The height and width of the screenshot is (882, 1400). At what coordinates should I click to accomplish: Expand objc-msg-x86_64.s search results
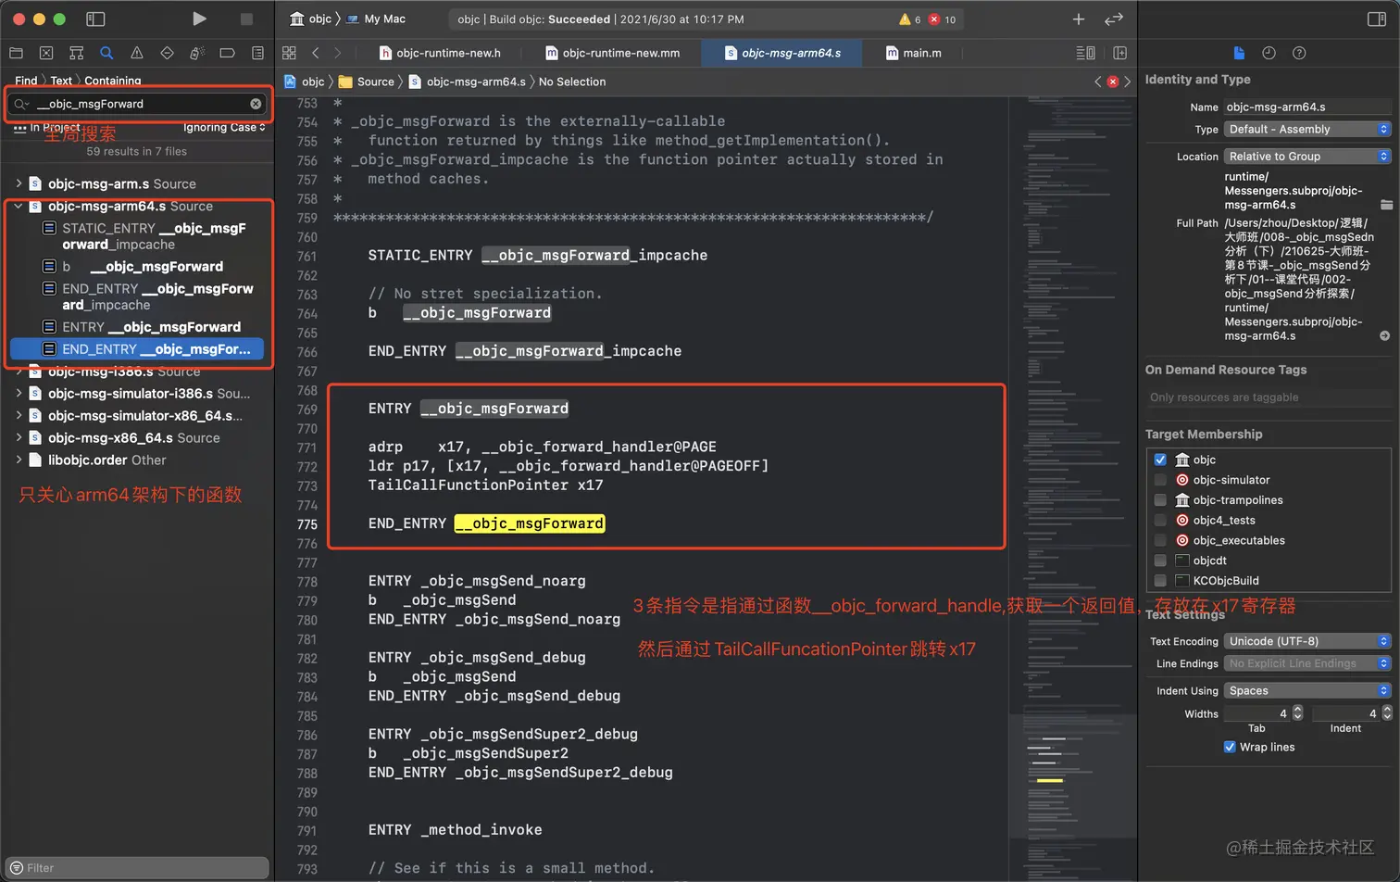tap(19, 437)
